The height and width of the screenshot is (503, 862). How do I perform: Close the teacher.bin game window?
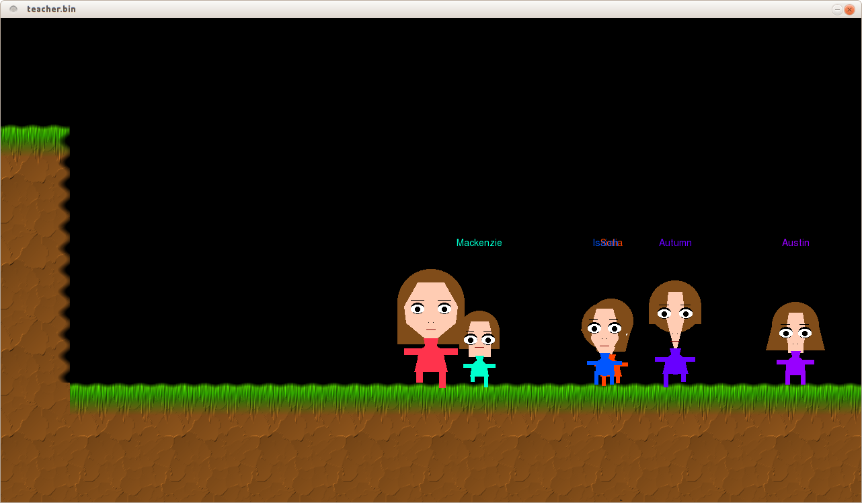tap(849, 9)
